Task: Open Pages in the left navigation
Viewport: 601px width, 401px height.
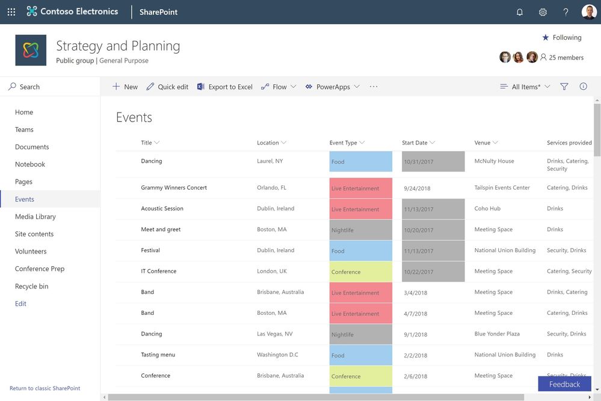Action: point(23,181)
